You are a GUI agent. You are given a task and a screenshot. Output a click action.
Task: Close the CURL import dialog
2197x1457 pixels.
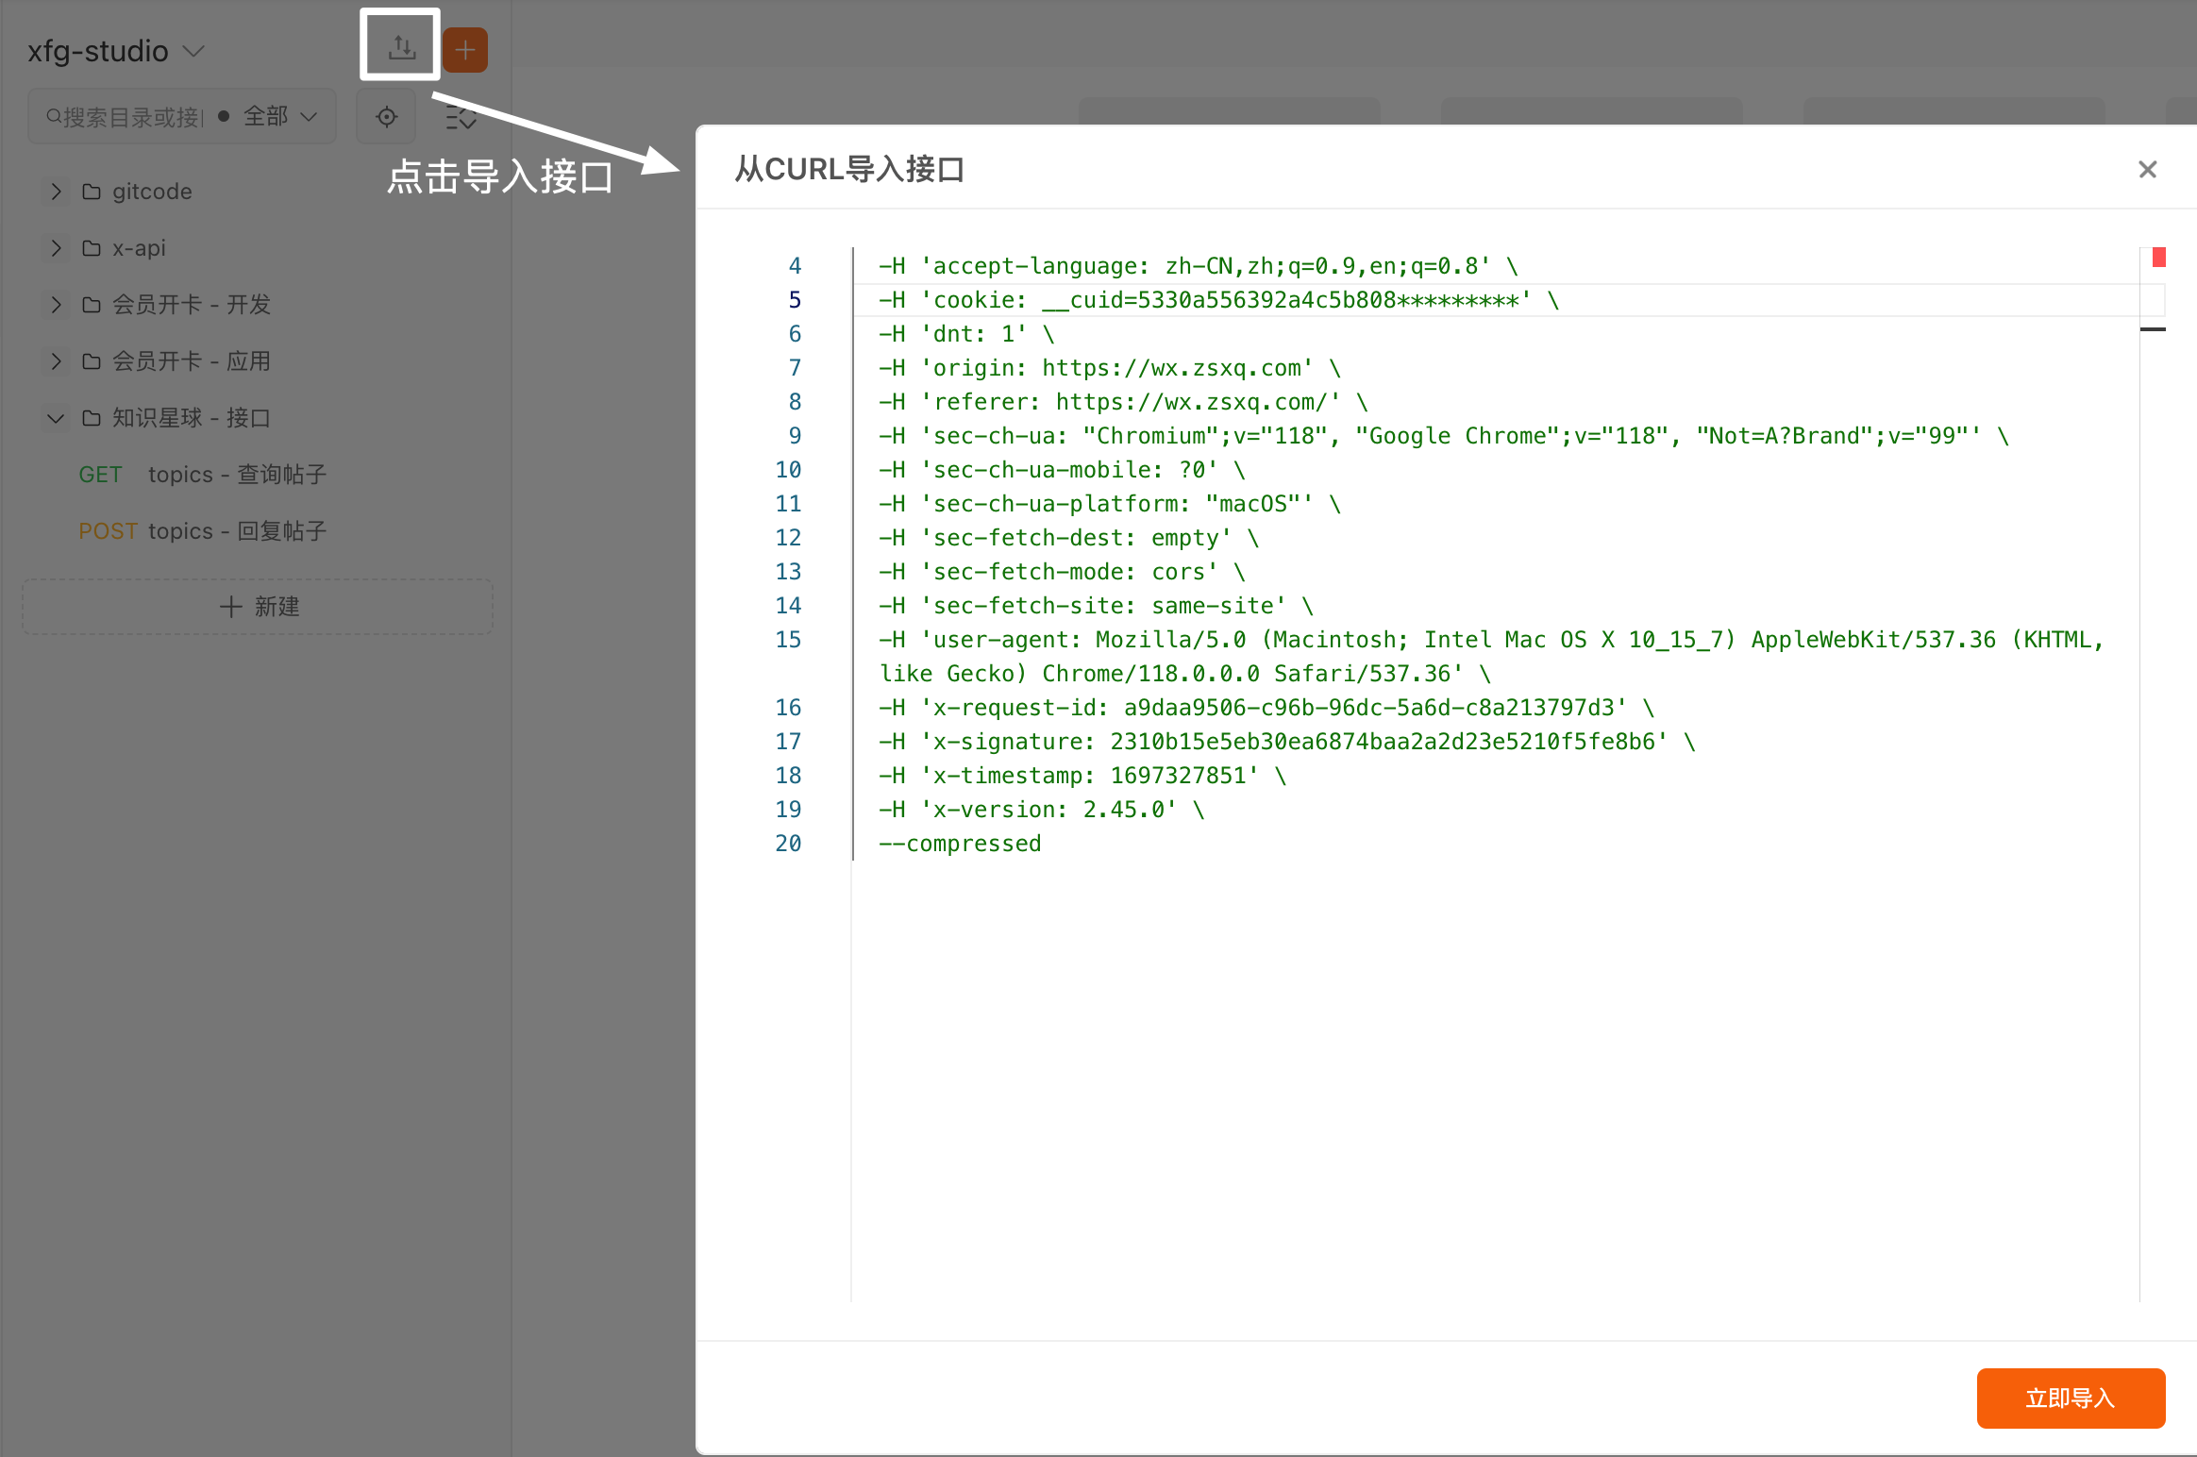(2147, 170)
